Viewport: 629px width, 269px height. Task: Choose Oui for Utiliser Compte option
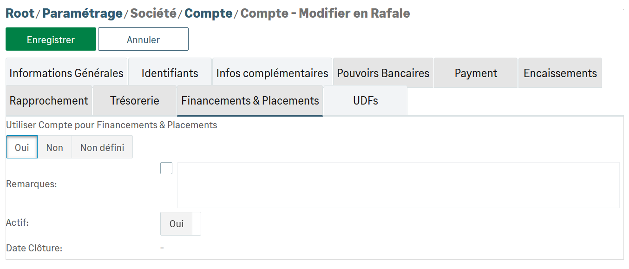22,147
